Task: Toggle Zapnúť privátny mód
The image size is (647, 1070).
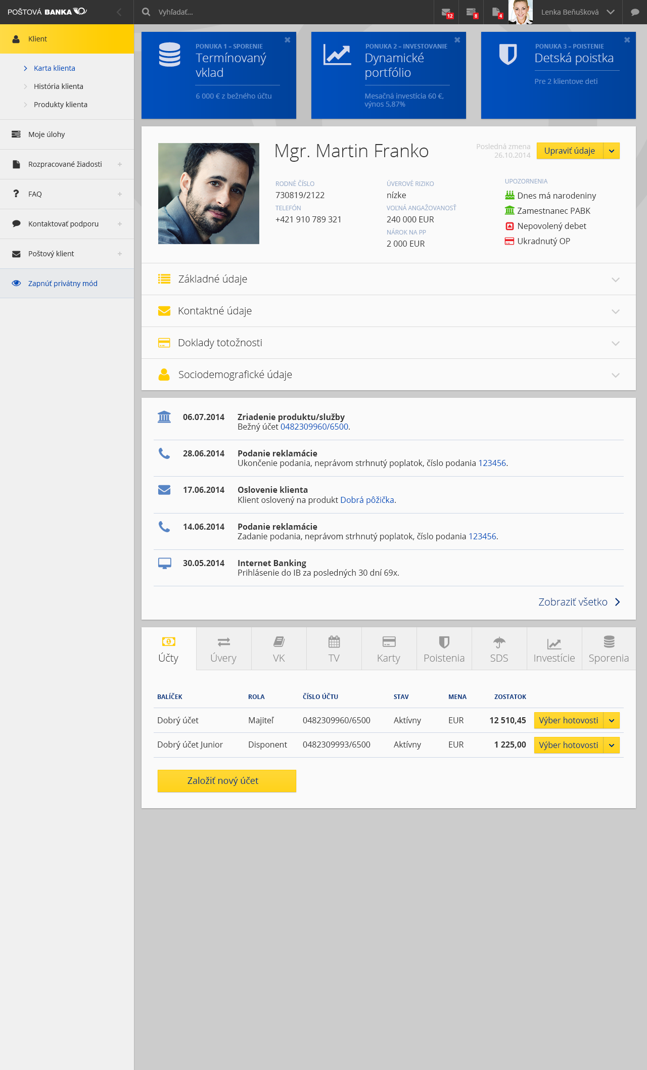Action: pos(67,284)
